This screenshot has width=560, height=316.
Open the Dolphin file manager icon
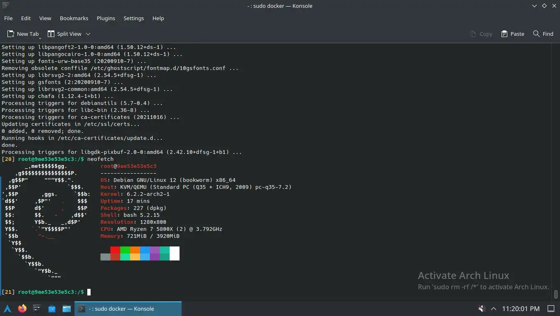(67, 309)
